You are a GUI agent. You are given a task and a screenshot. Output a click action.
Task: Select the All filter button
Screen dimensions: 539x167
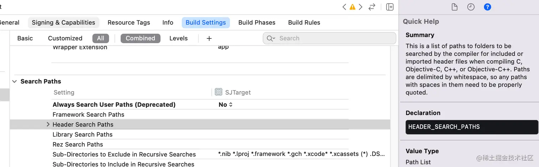tap(101, 38)
